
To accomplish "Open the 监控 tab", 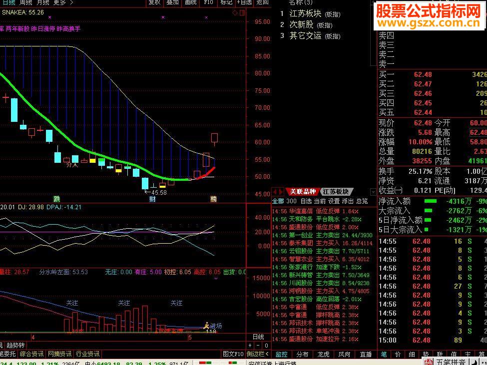I will (282, 354).
